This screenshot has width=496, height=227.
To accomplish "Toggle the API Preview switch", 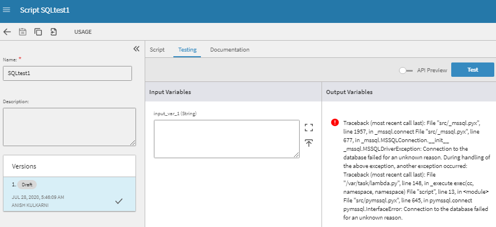I will coord(406,71).
